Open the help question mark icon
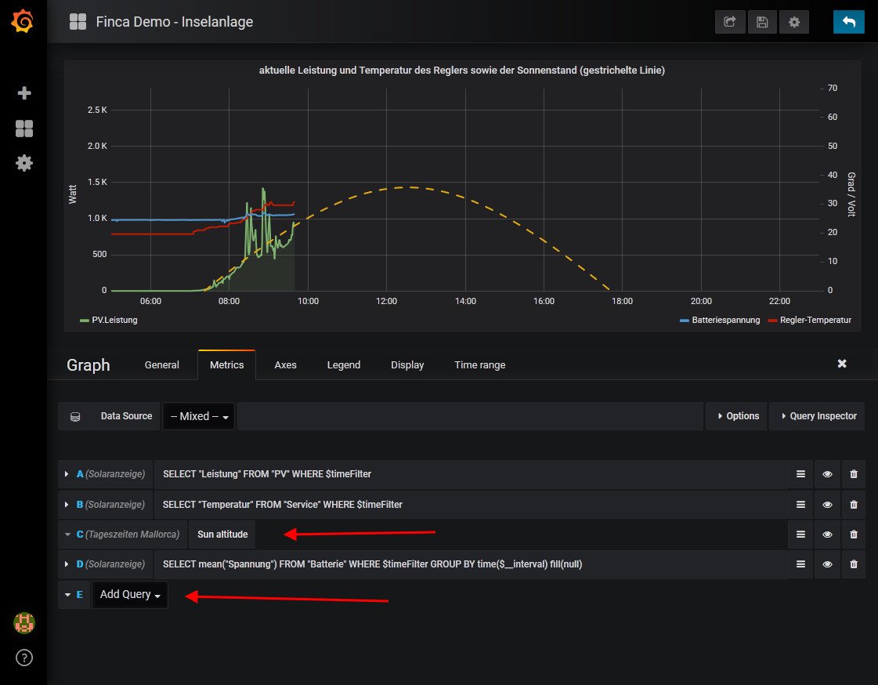Viewport: 878px width, 685px height. pos(24,657)
